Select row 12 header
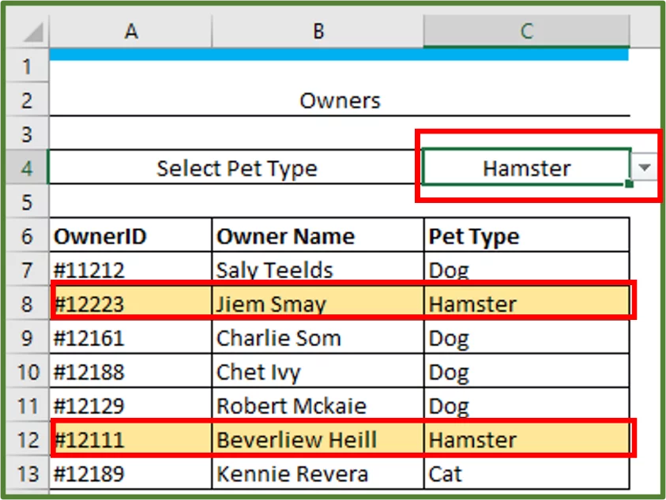Viewport: 666px width, 500px height. pyautogui.click(x=27, y=440)
